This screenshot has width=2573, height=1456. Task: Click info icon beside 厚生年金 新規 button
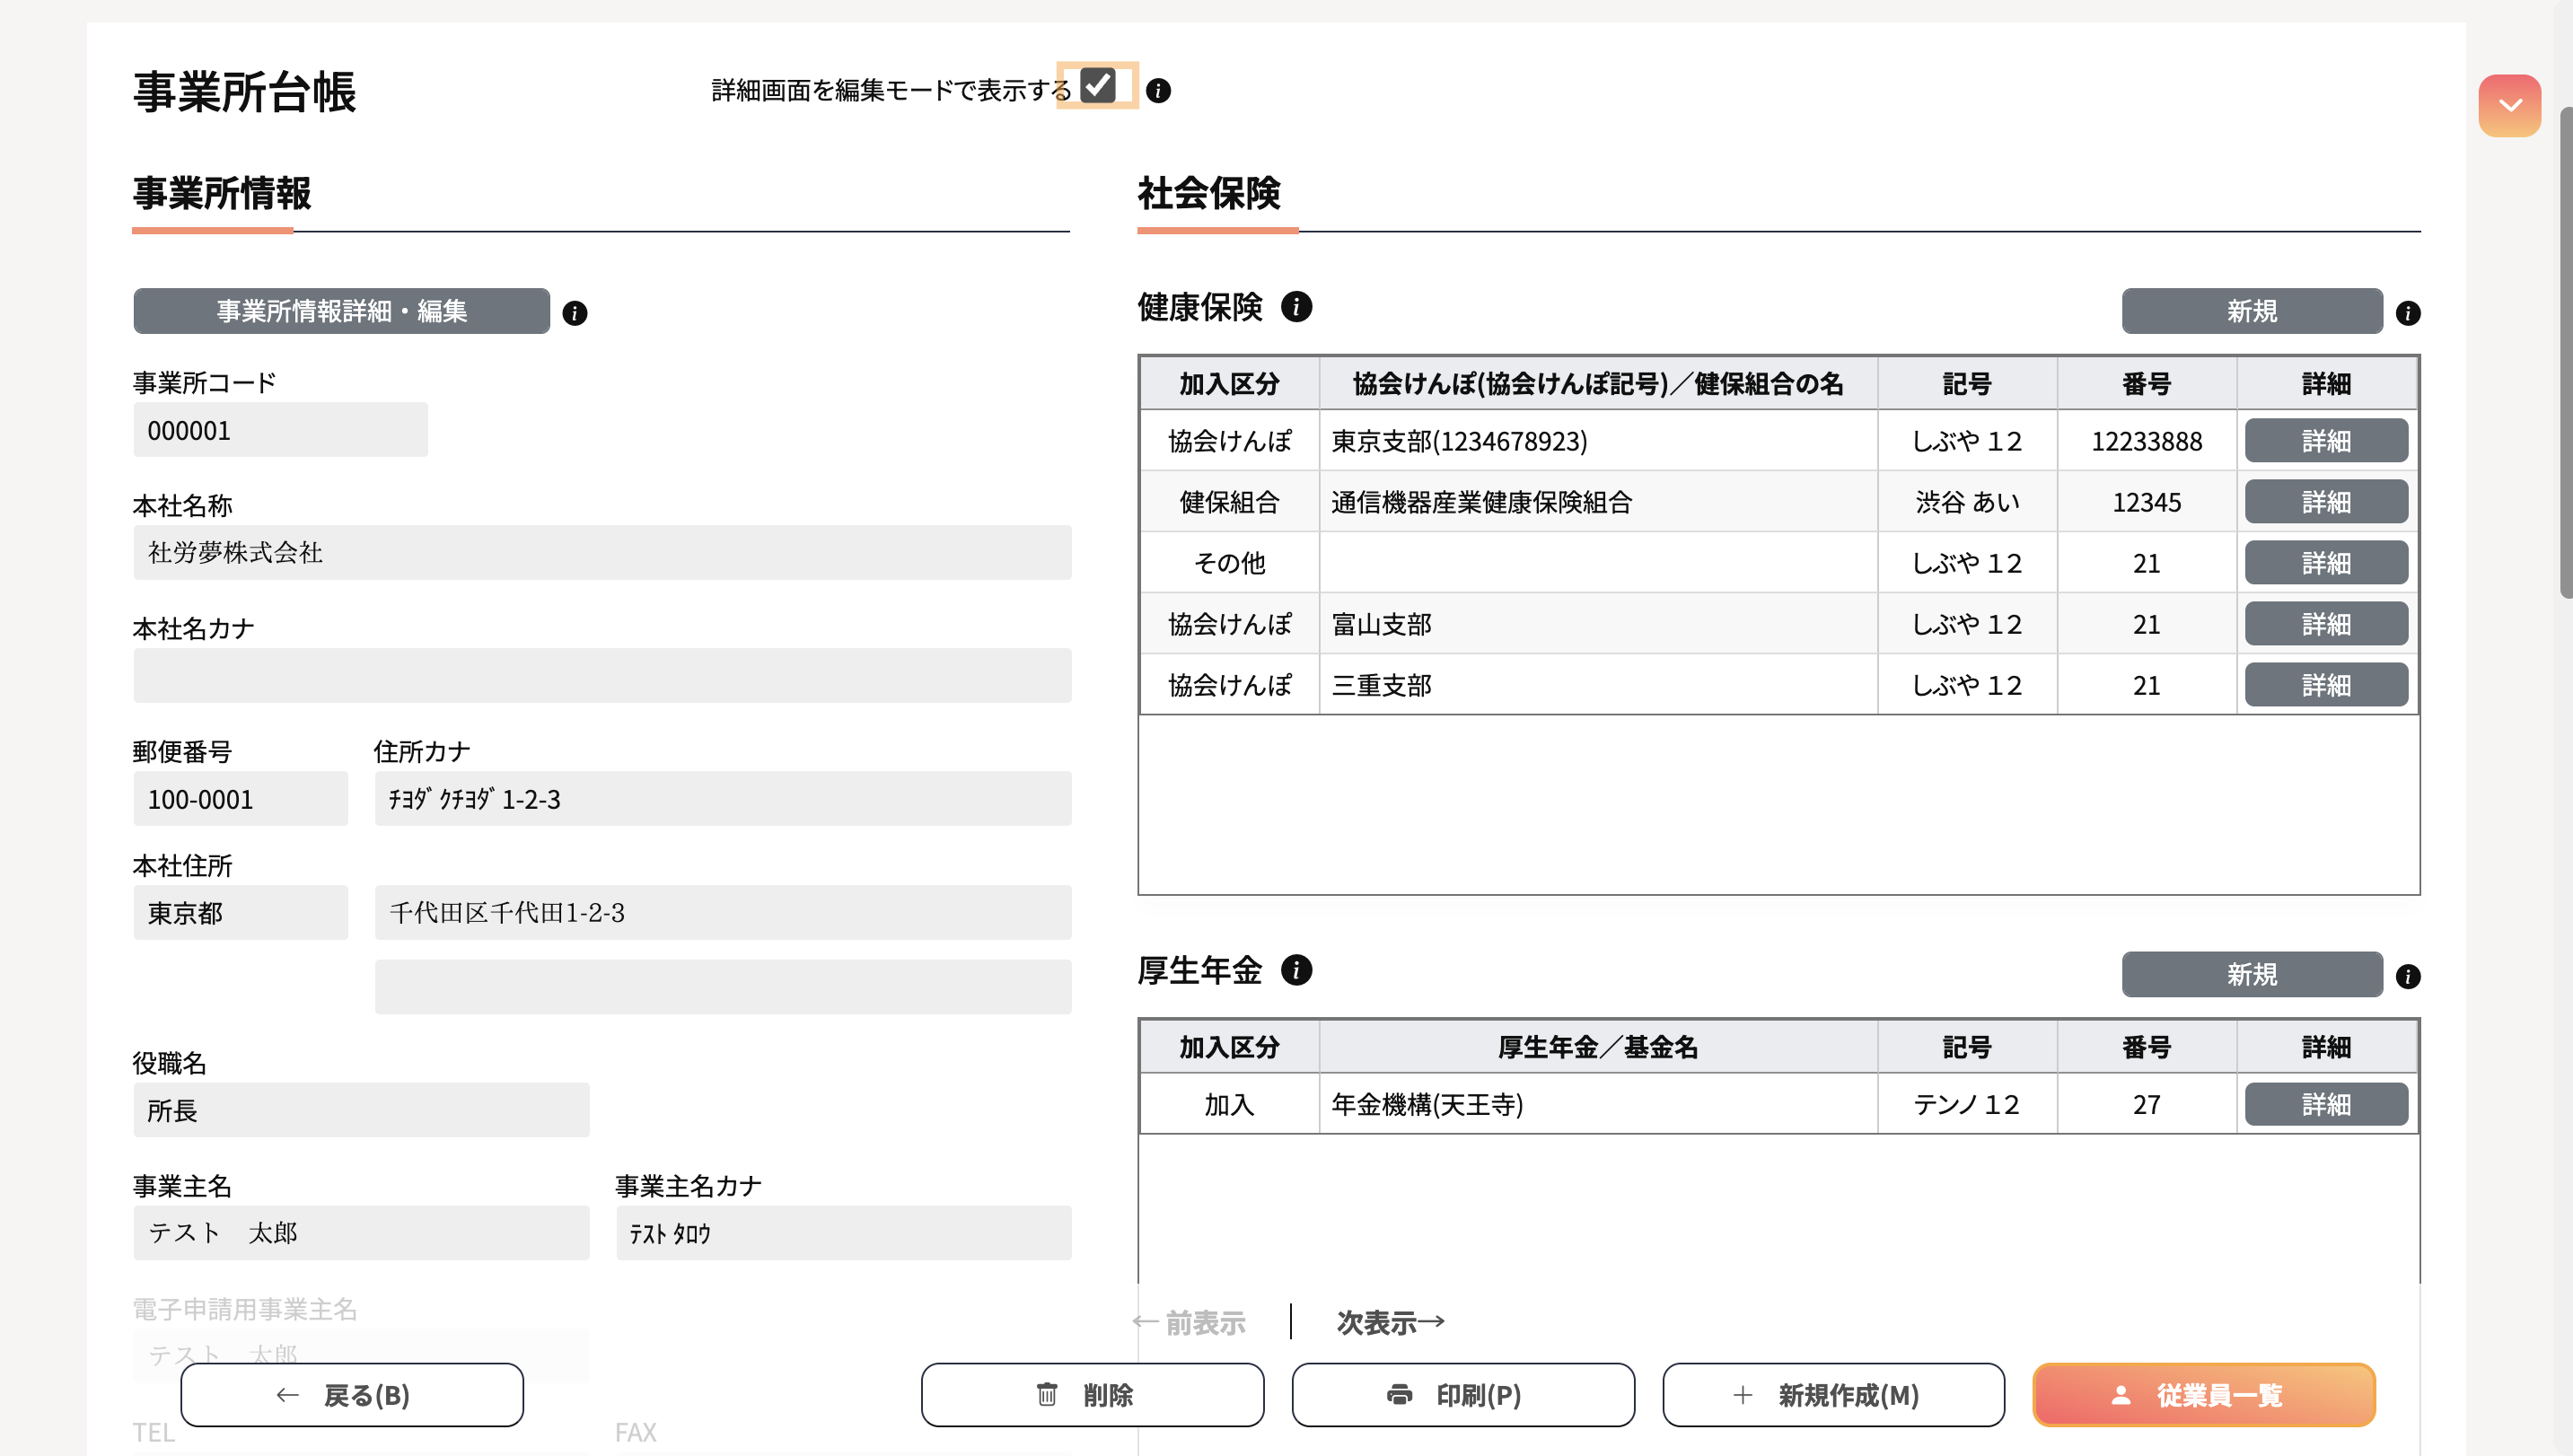click(2407, 976)
